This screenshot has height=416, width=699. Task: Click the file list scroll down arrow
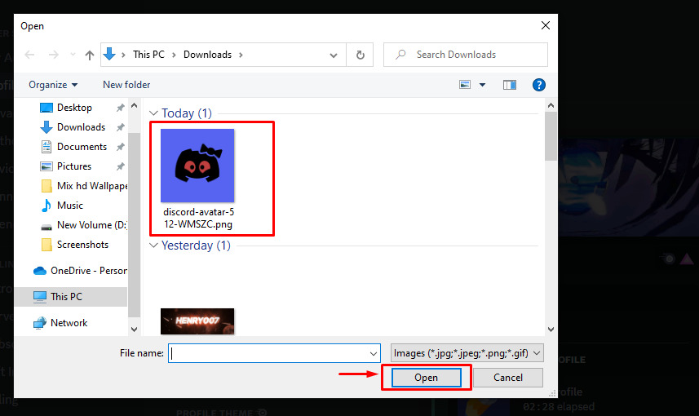coord(551,329)
